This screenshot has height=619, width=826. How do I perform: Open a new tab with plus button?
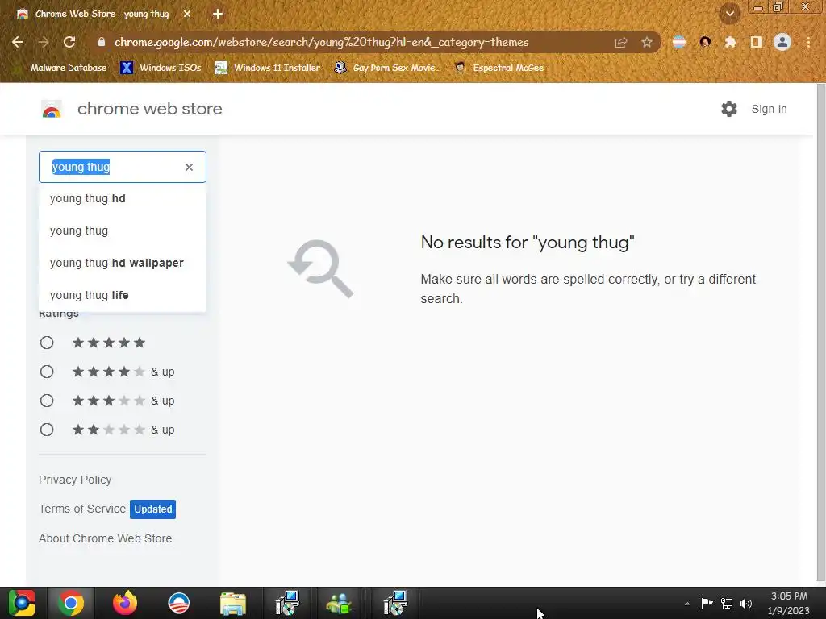coord(218,15)
